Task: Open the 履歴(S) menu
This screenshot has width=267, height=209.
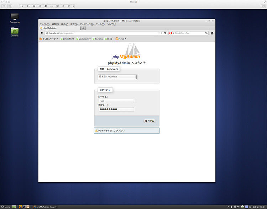Action: 74,24
